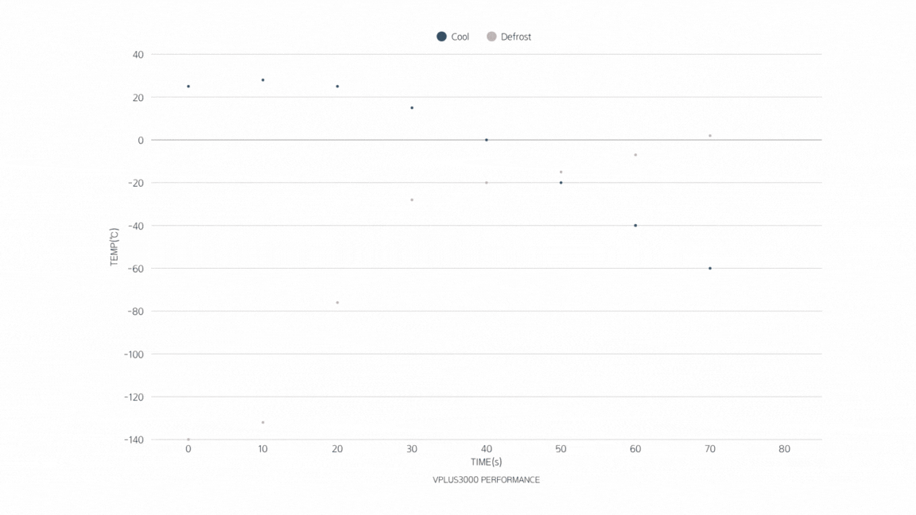916x515 pixels.
Task: Select the Cool data point at 0 seconds
Action: tap(188, 87)
